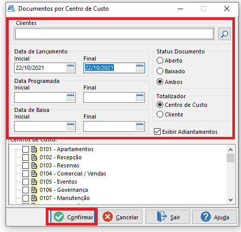This screenshot has width=241, height=232.
Task: Select the 0103 - Reservas tree label
Action: coord(59,165)
